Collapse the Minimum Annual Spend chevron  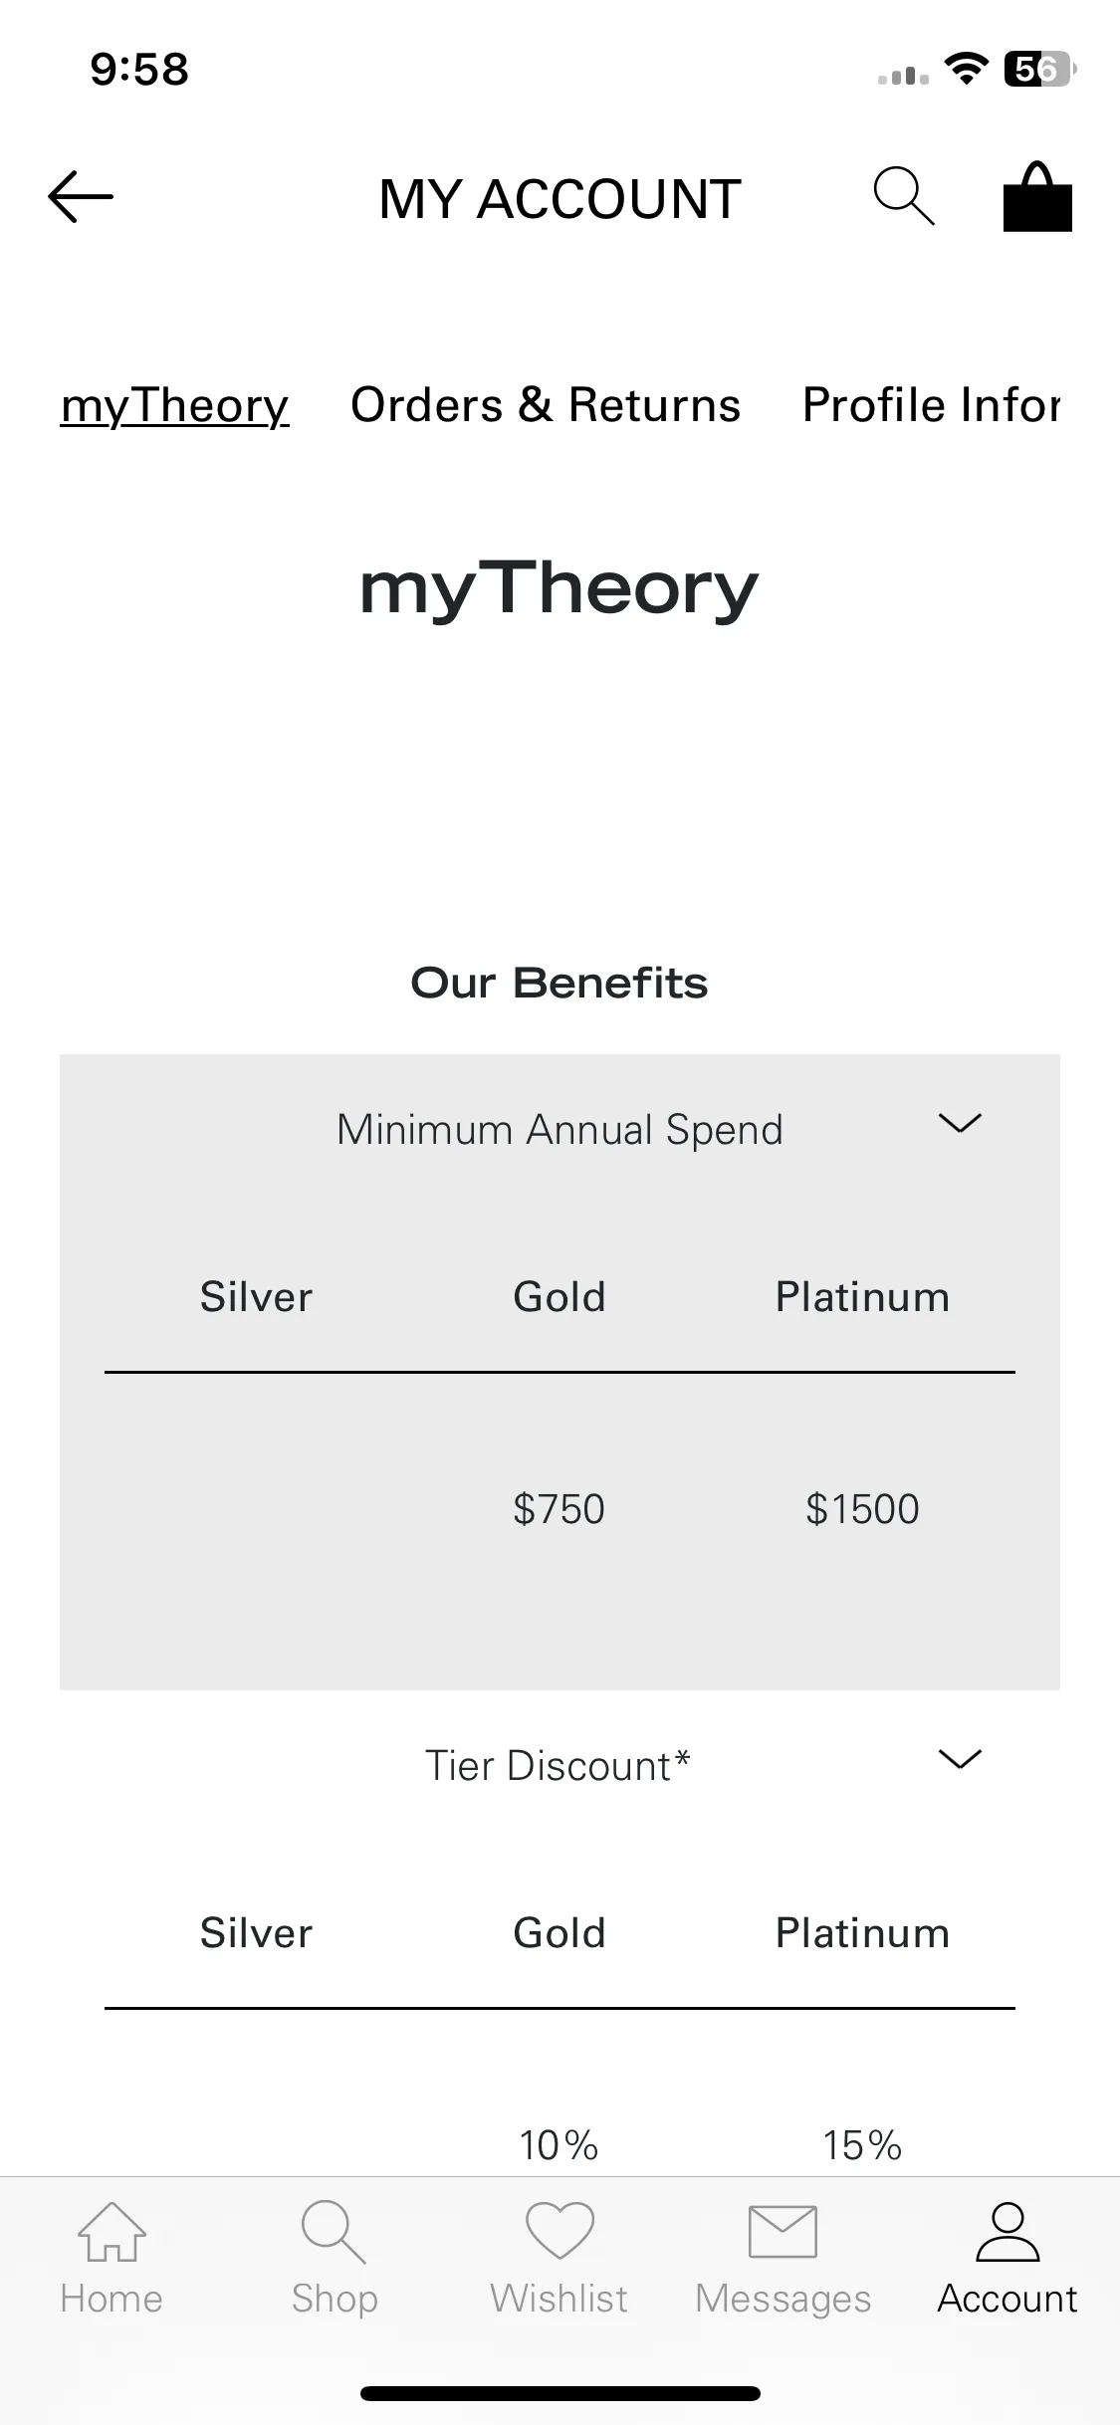click(x=960, y=1124)
